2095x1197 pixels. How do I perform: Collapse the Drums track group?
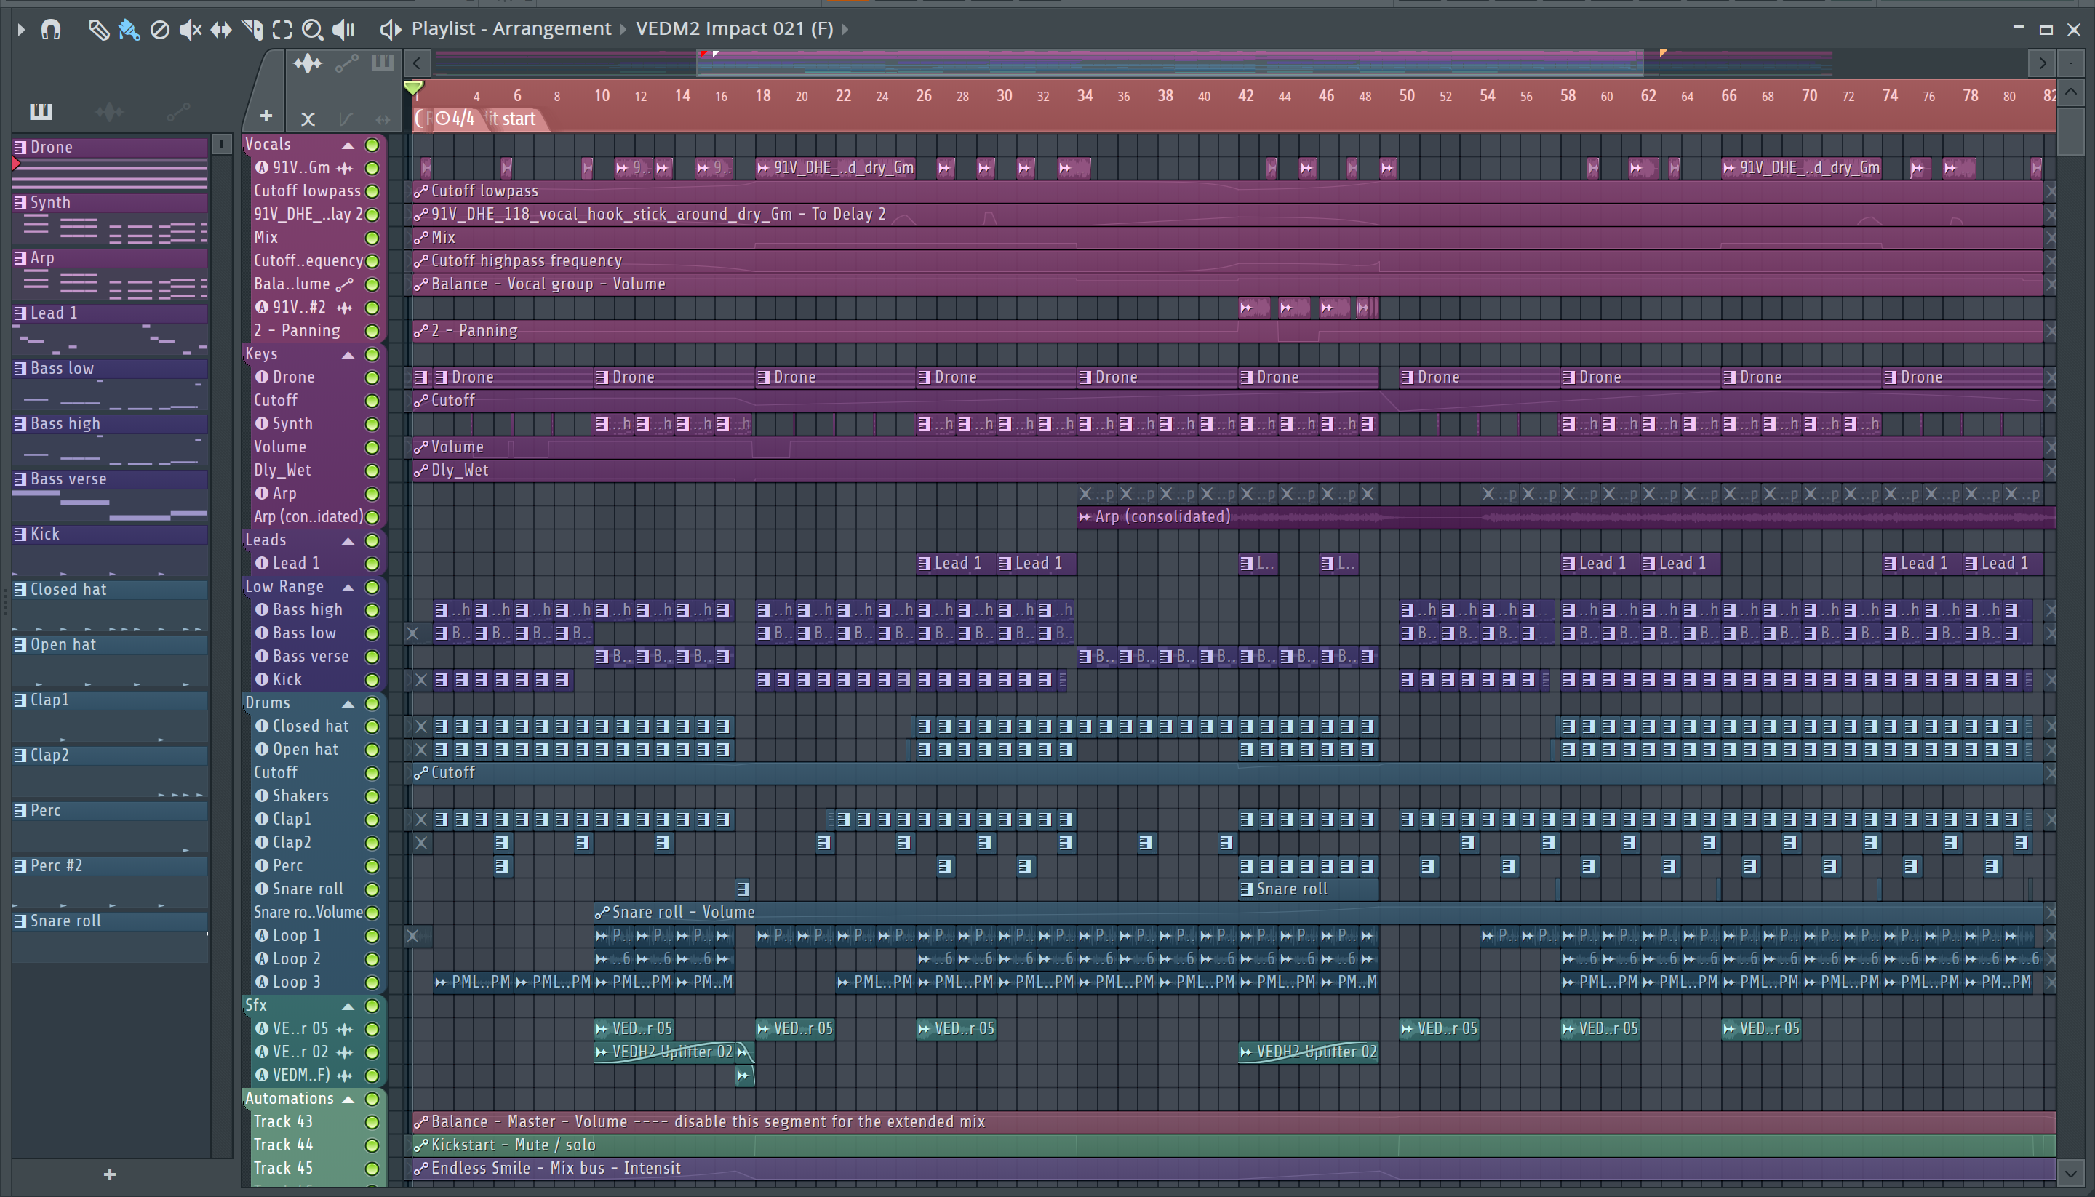(348, 703)
